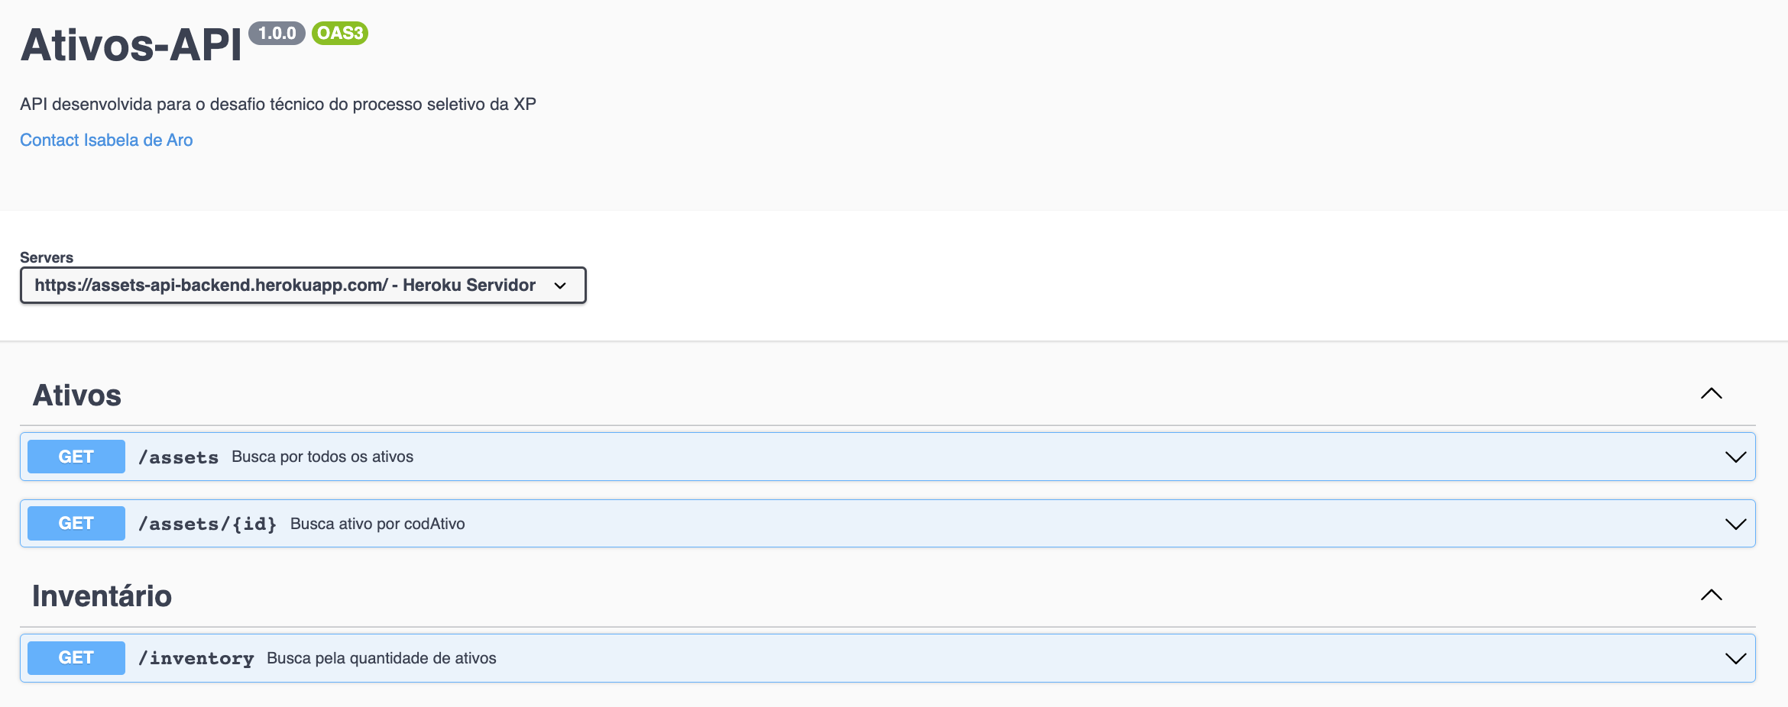1788x707 pixels.
Task: Click the 'Busca por todos os ativos' description
Action: [322, 456]
